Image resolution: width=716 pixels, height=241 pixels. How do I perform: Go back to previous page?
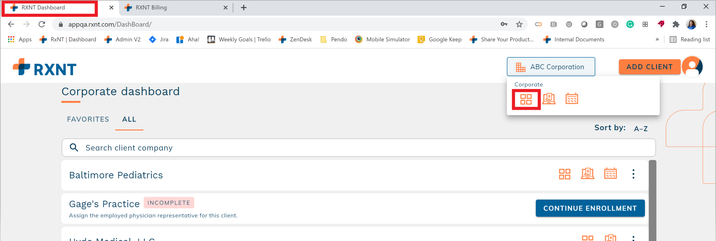[x=11, y=24]
